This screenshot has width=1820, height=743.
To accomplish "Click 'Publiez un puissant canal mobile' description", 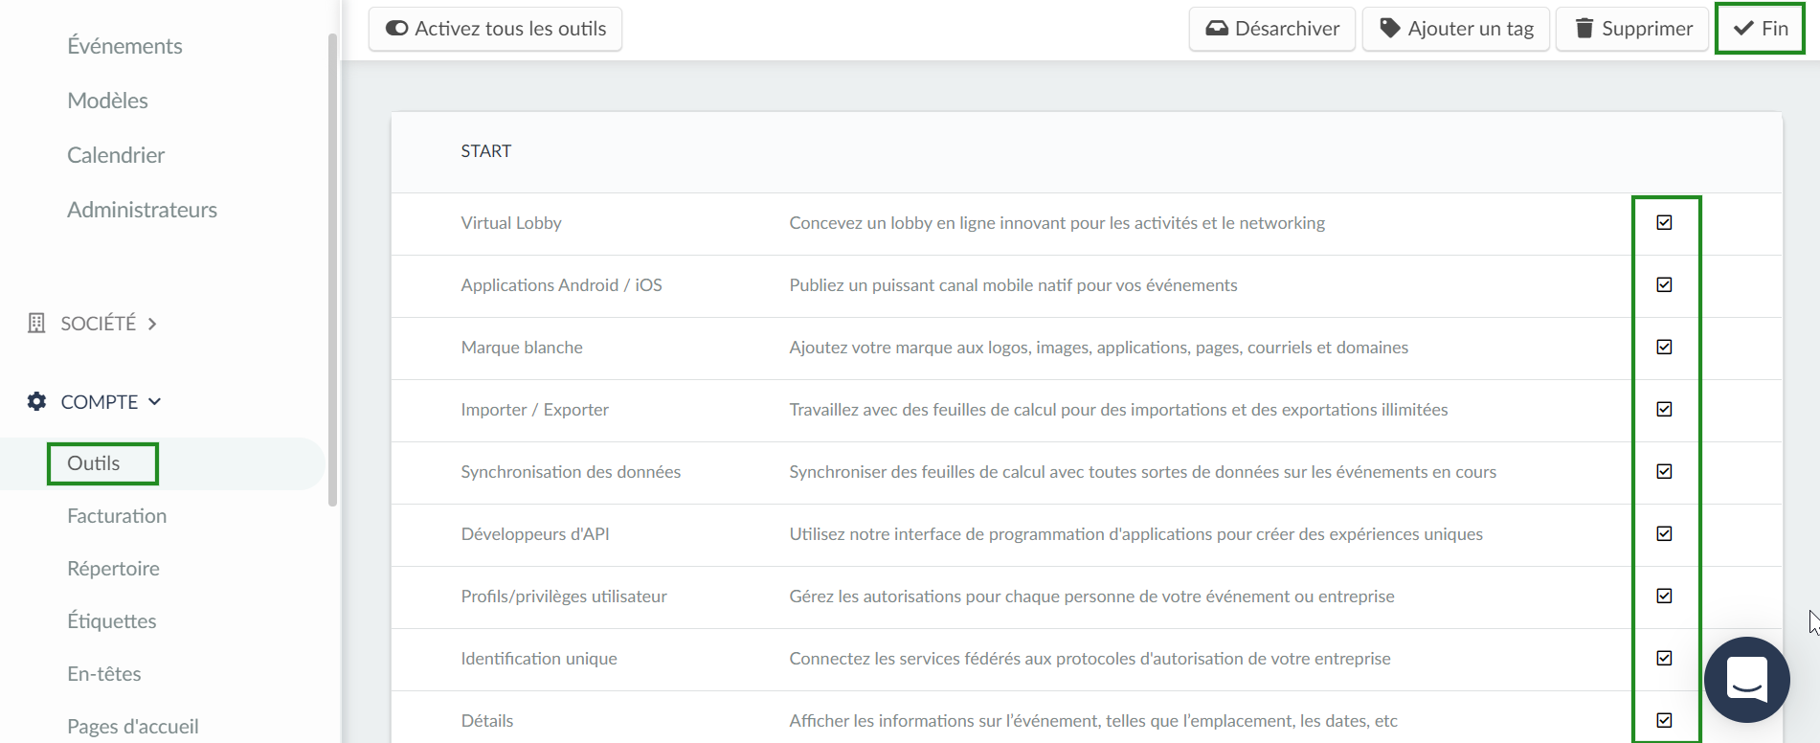I will point(1013,285).
